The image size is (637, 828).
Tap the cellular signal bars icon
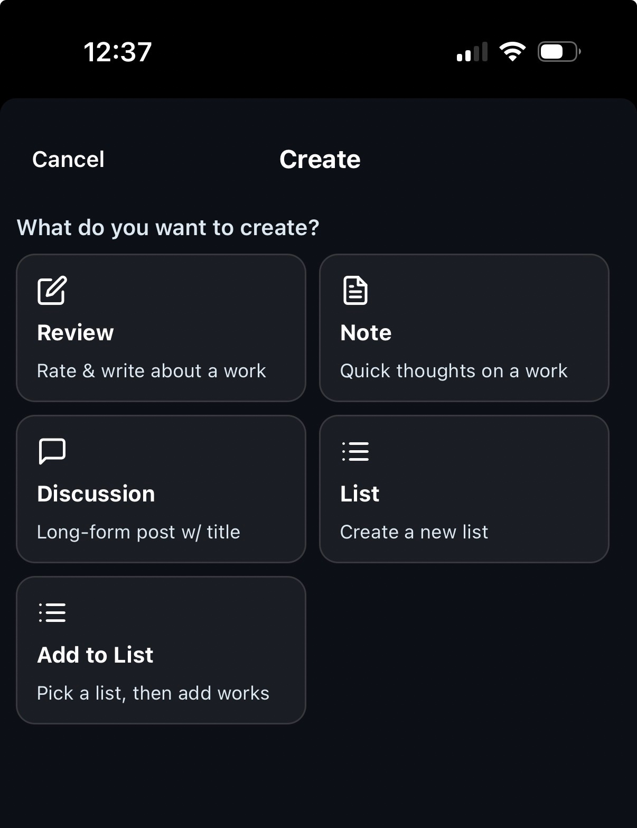point(472,52)
